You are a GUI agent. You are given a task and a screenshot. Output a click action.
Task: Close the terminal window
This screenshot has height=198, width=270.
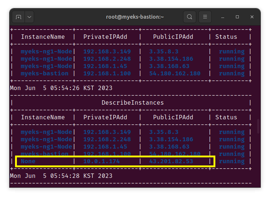point(252,17)
